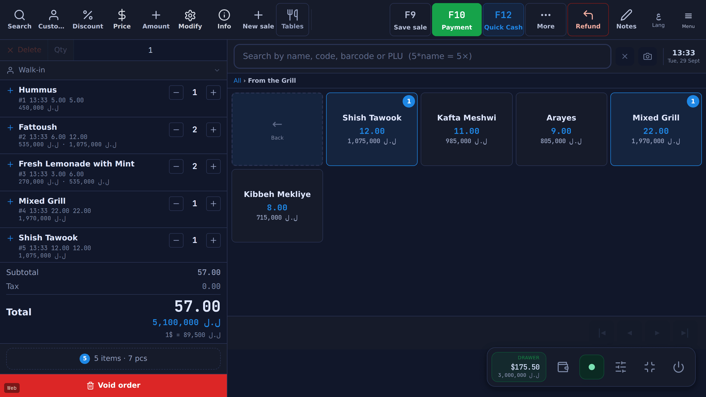Image resolution: width=706 pixels, height=397 pixels.
Task: Open the More options menu
Action: click(x=546, y=19)
